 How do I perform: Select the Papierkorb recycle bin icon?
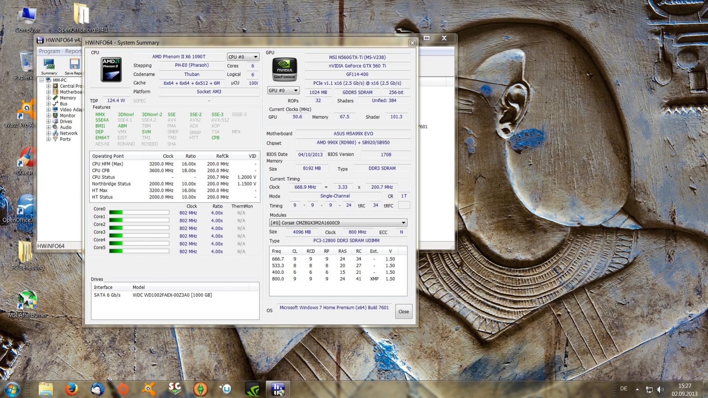[x=25, y=66]
